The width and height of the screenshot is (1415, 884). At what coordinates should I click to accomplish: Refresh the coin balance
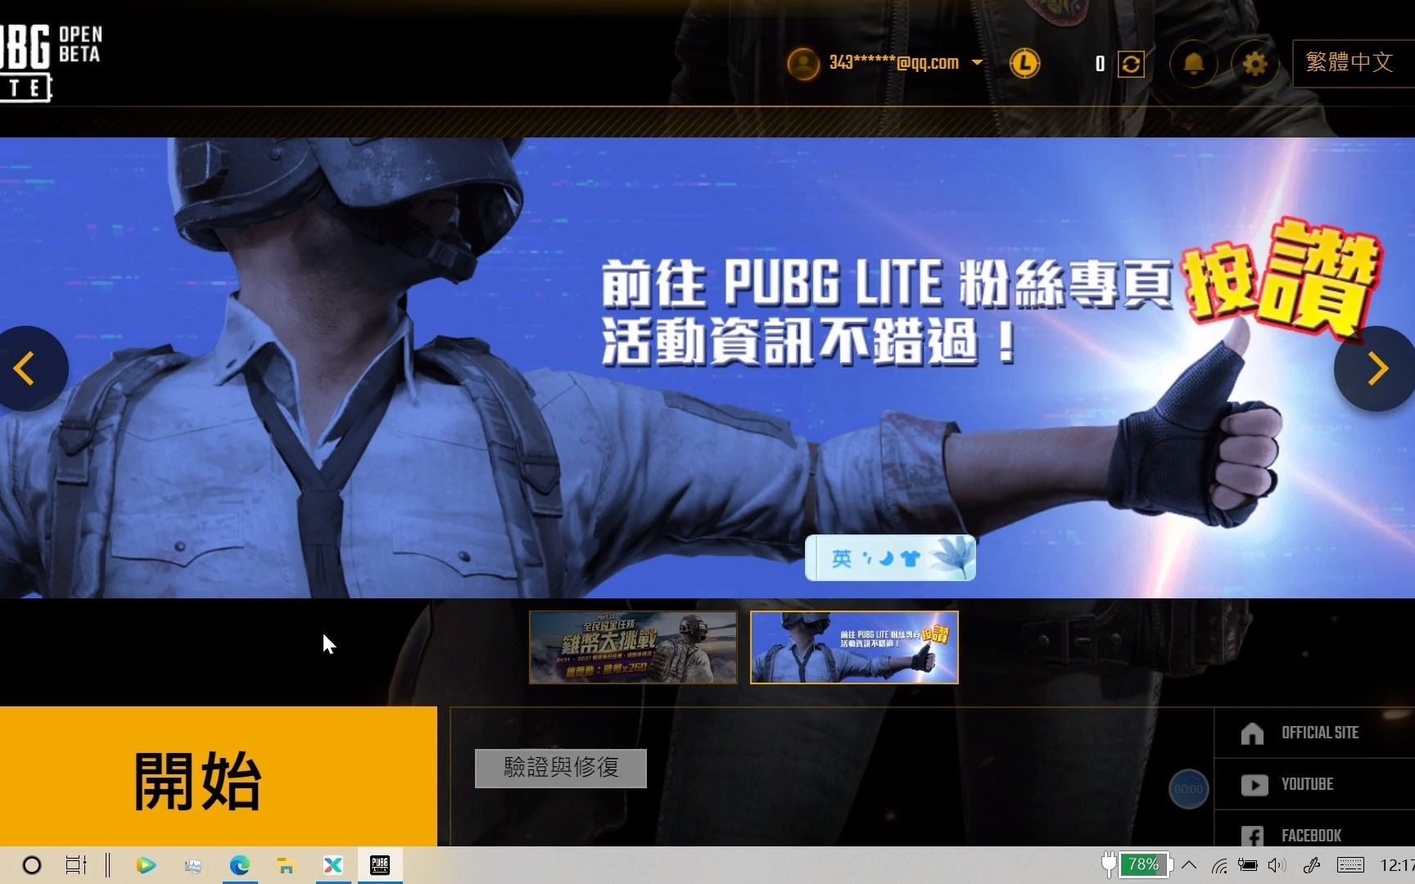[1131, 64]
